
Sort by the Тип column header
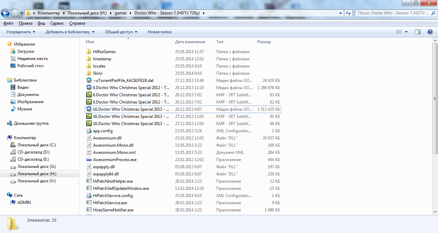click(235, 42)
